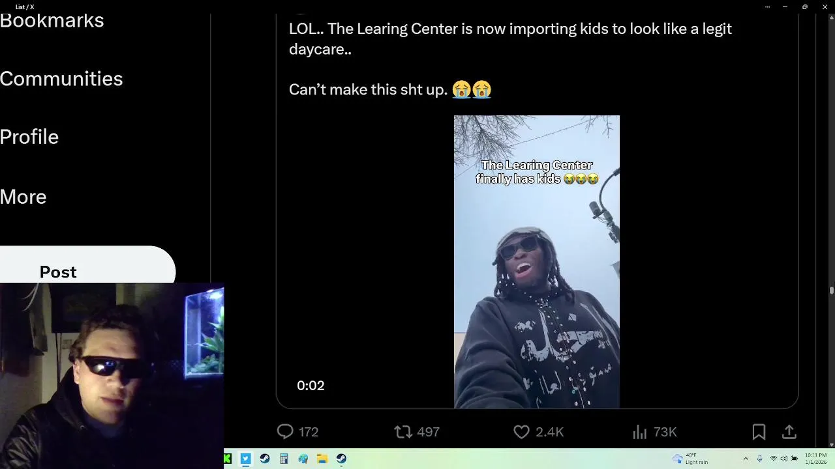Image resolution: width=835 pixels, height=469 pixels.
Task: Open replies via the comment icon
Action: point(285,431)
